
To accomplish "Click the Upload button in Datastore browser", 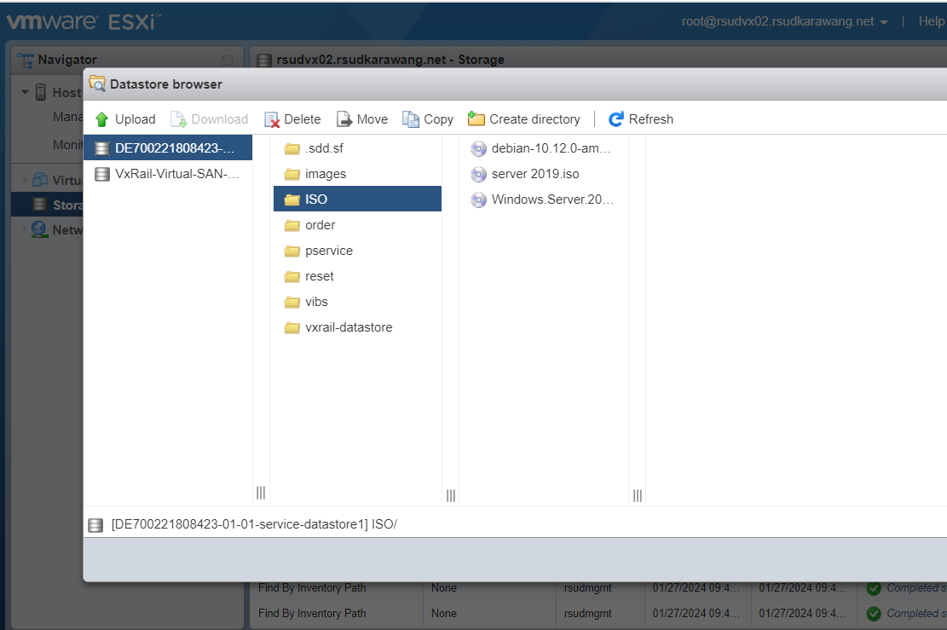I will (x=125, y=119).
